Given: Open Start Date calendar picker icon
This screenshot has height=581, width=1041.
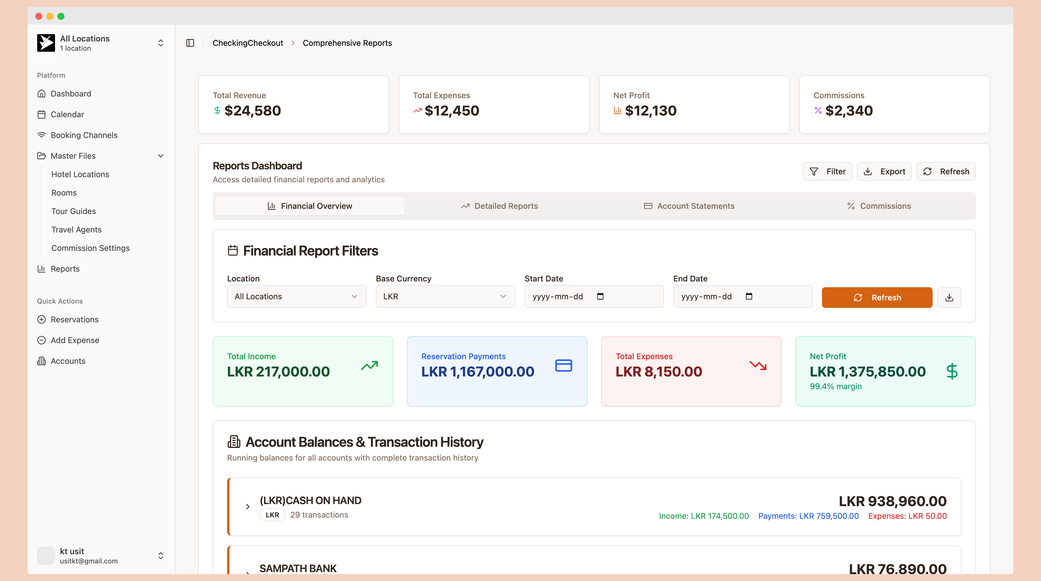Looking at the screenshot, I should click(600, 297).
